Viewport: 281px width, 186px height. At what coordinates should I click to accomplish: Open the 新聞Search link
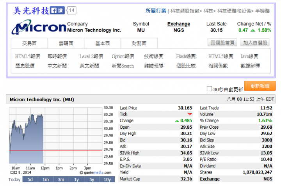123,66
